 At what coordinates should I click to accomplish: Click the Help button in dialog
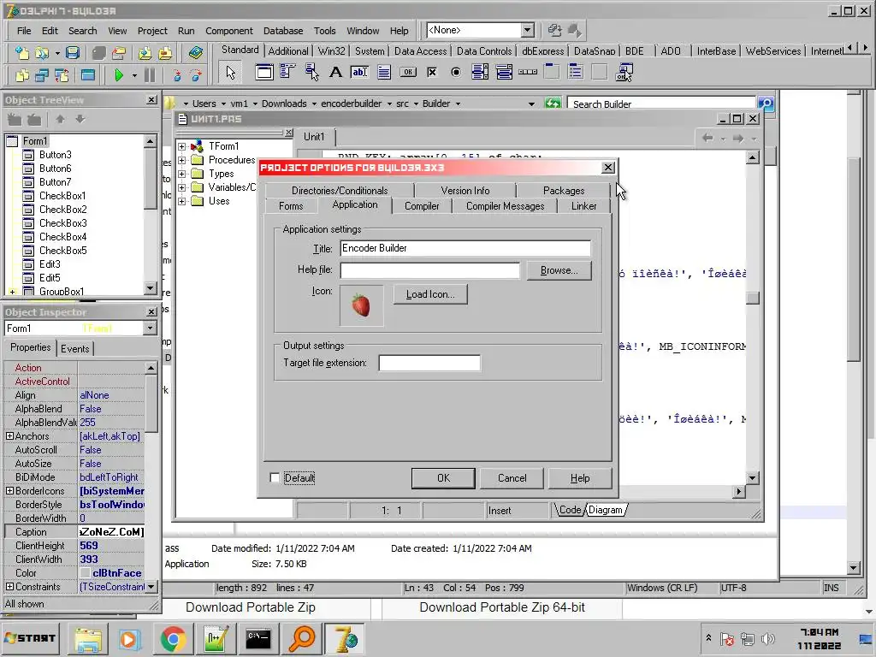pyautogui.click(x=580, y=478)
